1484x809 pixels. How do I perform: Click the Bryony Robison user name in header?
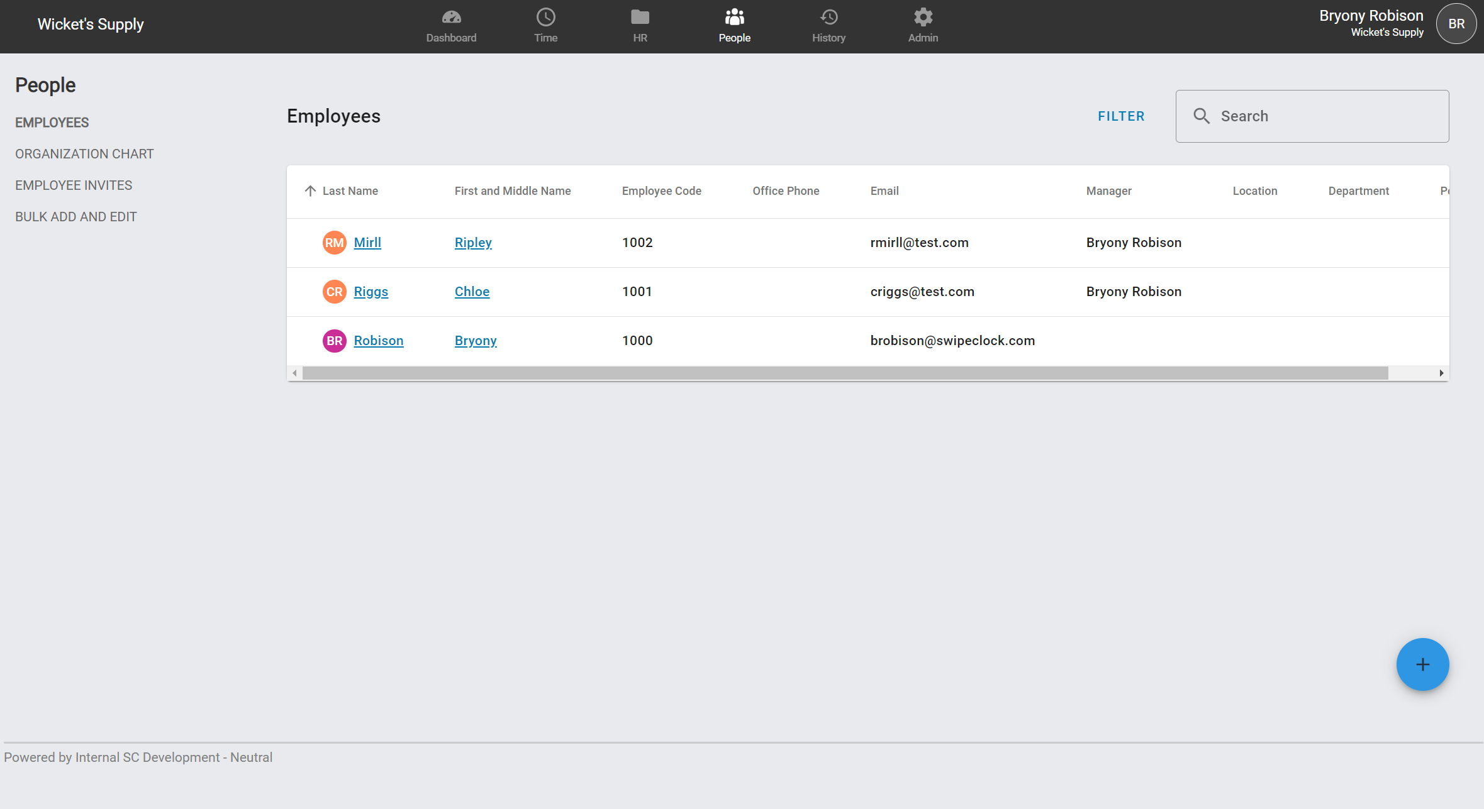point(1371,16)
